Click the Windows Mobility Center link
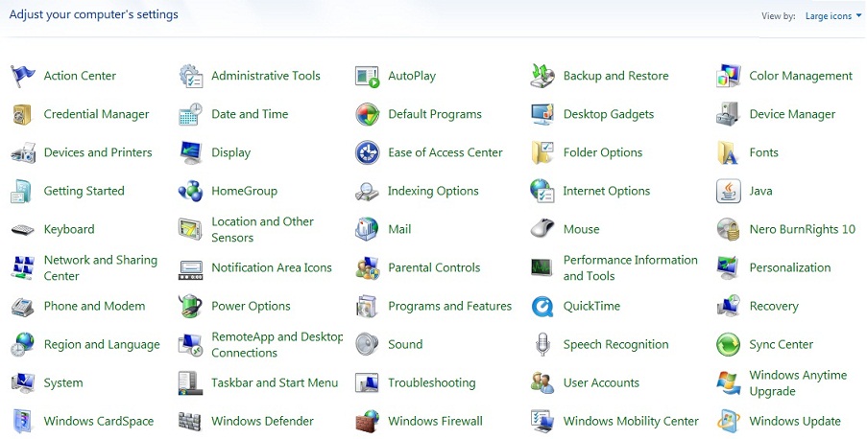The image size is (867, 439). click(631, 422)
